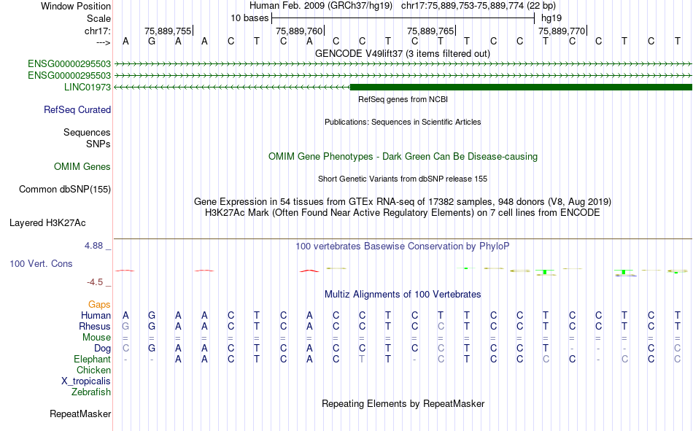Click Short Genetic Variants from dbSNP title
The width and height of the screenshot is (693, 431).
coord(403,179)
